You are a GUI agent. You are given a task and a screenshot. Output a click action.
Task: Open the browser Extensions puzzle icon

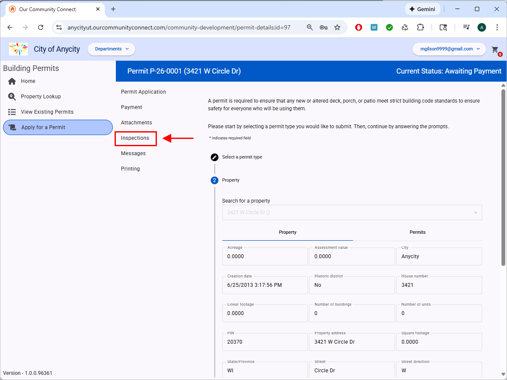tap(420, 27)
